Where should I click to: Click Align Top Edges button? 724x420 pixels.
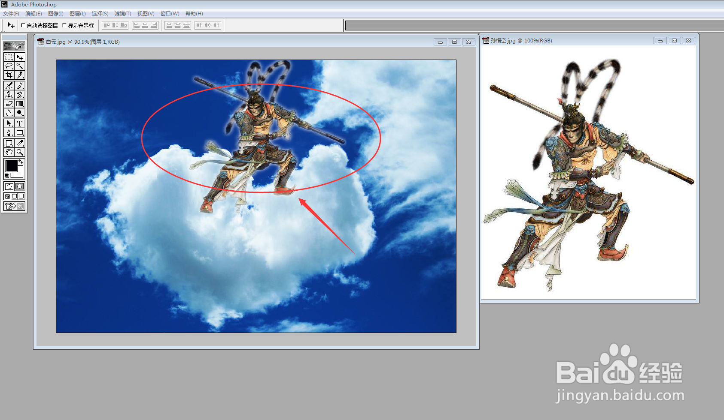(106, 25)
